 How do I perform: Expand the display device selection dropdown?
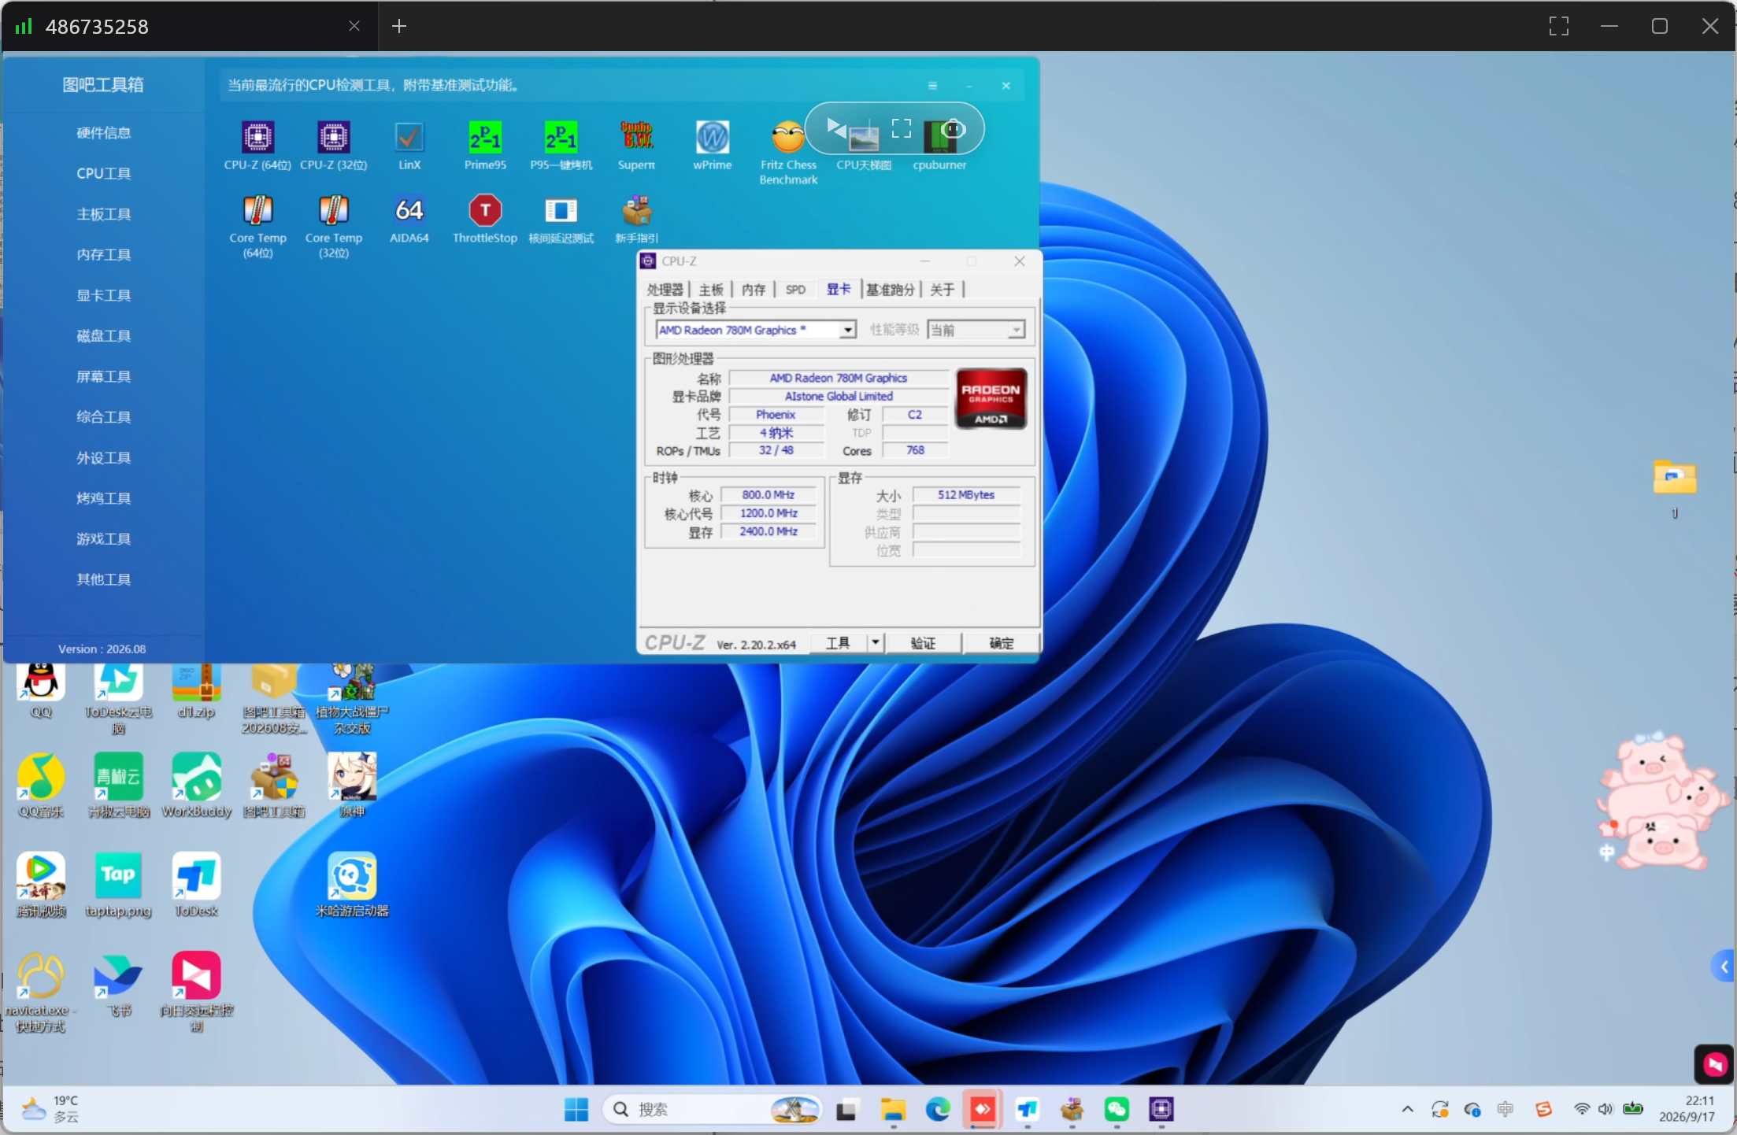tap(847, 330)
